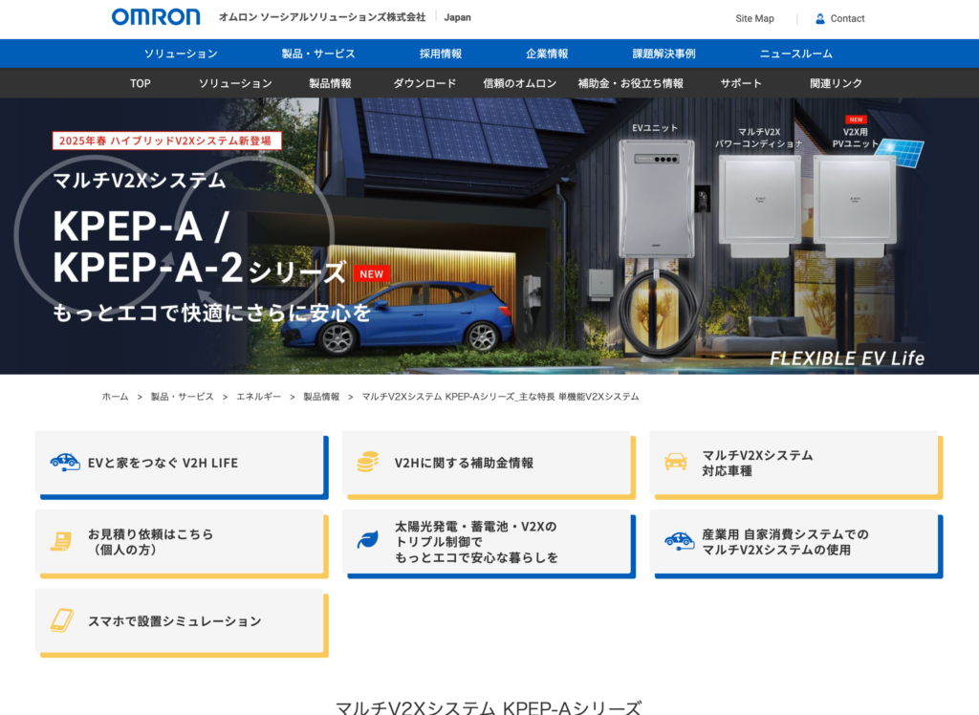Open the 産業用 自家消費システム card

point(796,542)
